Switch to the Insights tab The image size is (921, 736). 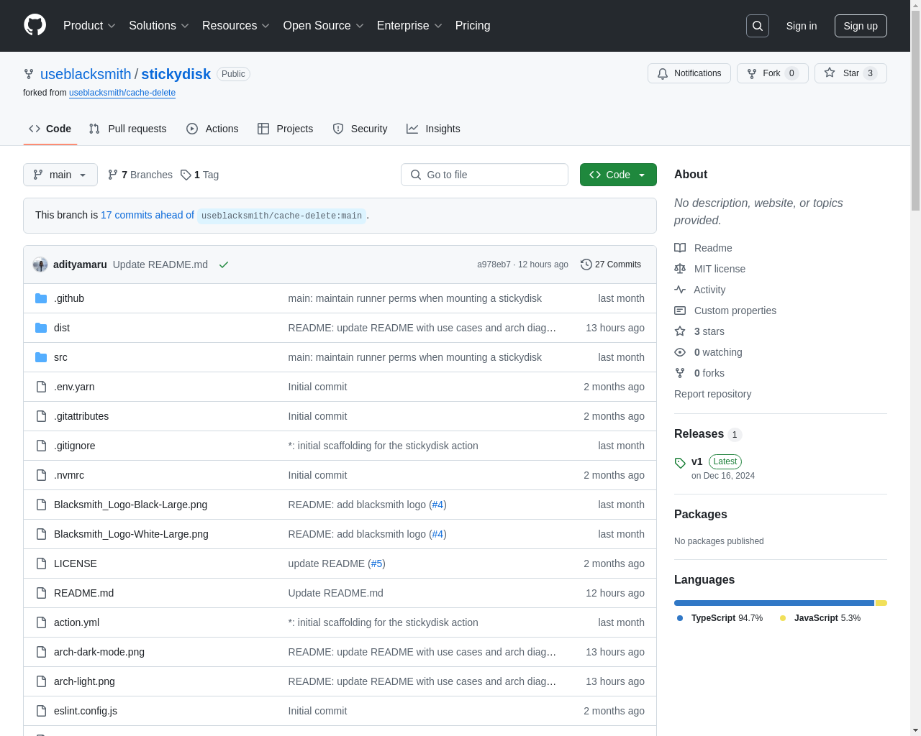[x=433, y=129]
